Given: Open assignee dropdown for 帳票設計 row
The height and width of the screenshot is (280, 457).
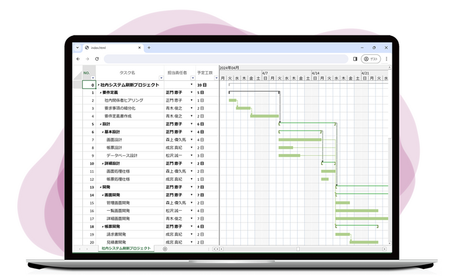Looking at the screenshot, I should pos(191,148).
